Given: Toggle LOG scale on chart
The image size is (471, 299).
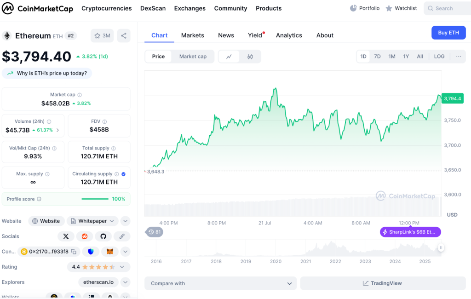Looking at the screenshot, I should (x=439, y=57).
